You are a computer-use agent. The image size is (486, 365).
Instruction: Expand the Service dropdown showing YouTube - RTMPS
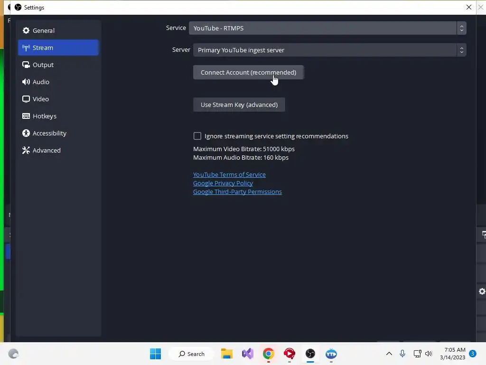[x=327, y=28]
